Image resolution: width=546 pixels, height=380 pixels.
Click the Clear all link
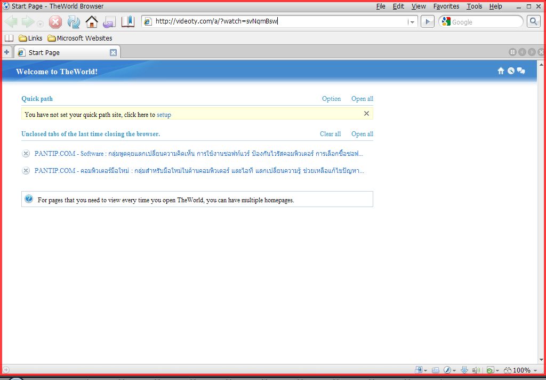(330, 134)
